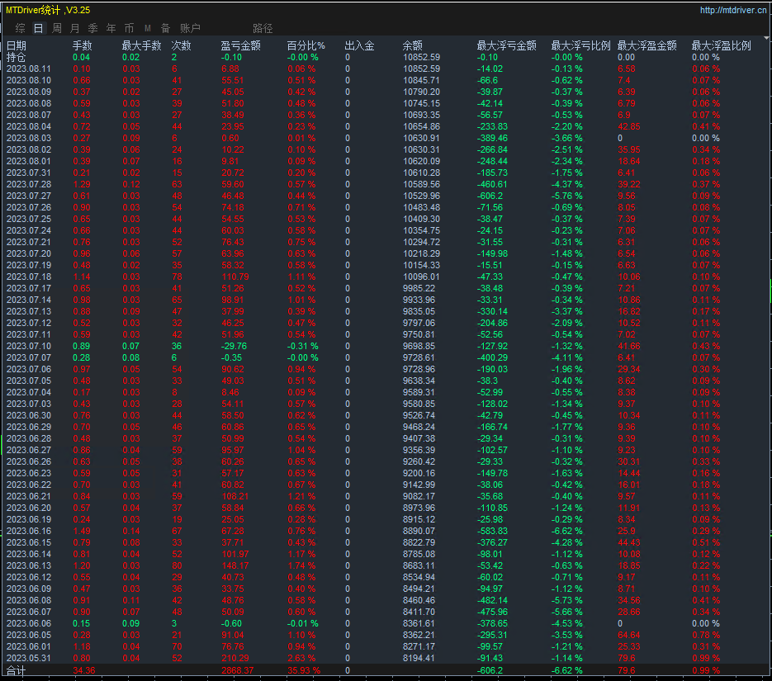Switch to the 综 summary tab
The image size is (772, 681).
[x=20, y=28]
